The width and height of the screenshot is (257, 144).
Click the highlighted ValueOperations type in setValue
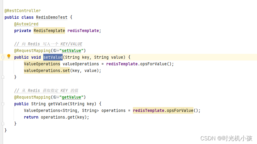[42, 64]
